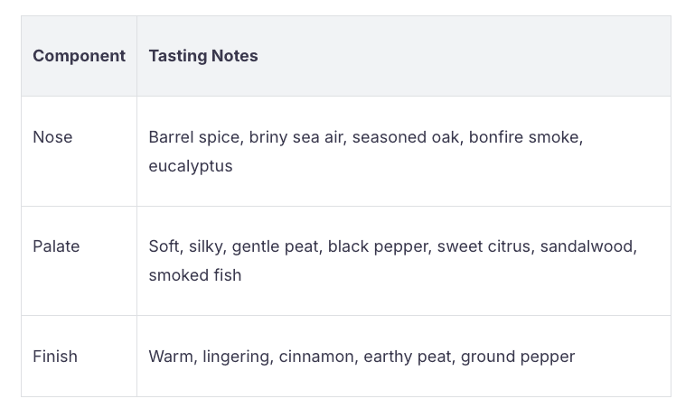Click the word "lingering"

pyautogui.click(x=235, y=357)
